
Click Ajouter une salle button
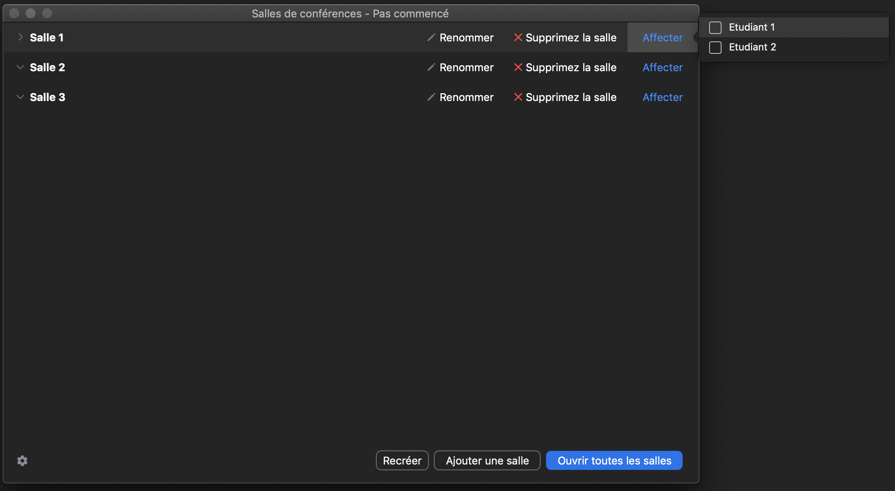[487, 460]
